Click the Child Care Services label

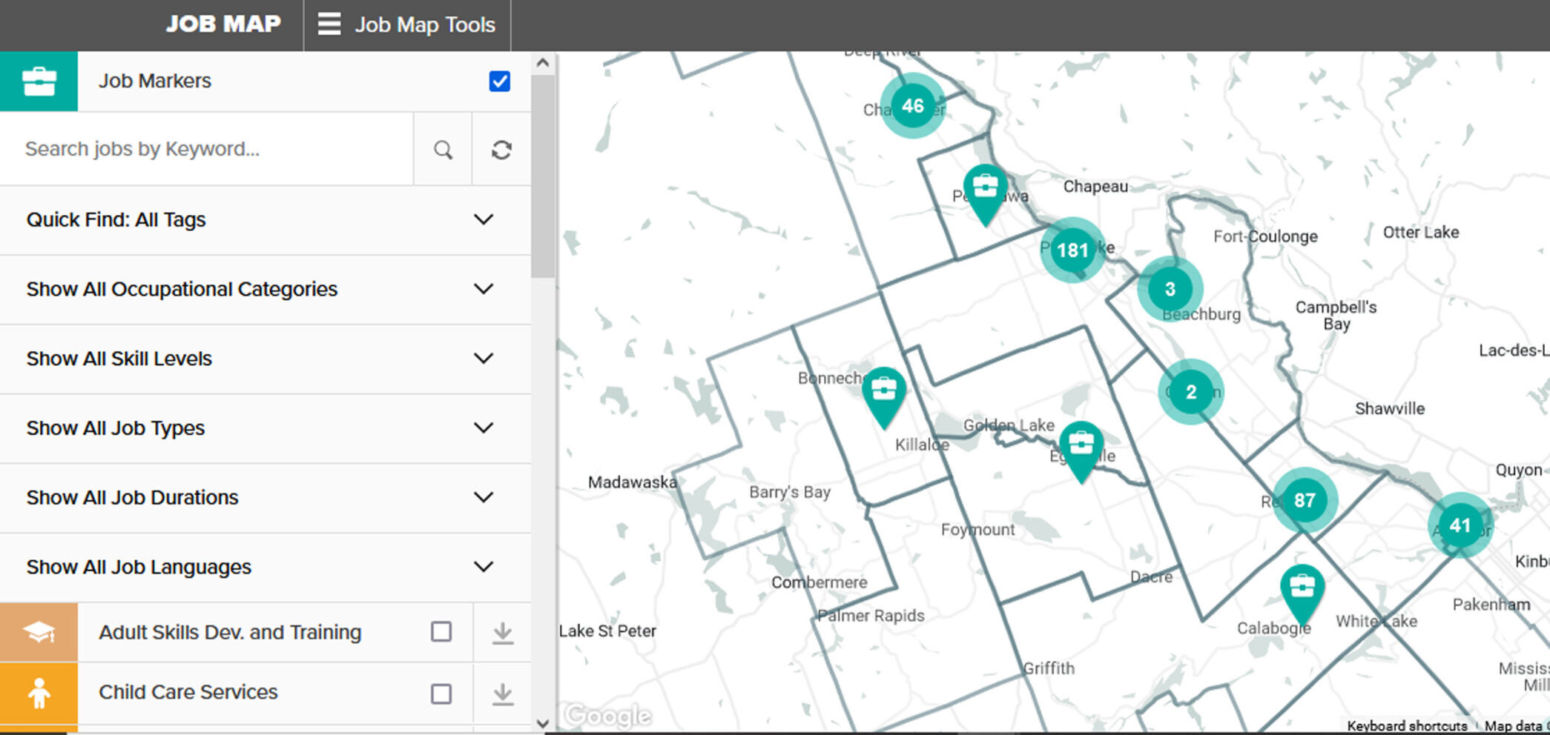(188, 692)
